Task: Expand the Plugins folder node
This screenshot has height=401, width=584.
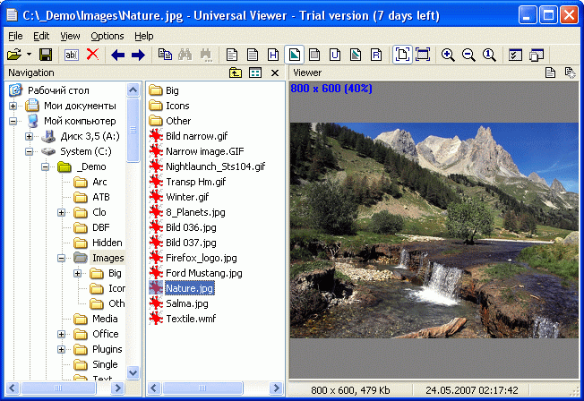Action: [62, 350]
